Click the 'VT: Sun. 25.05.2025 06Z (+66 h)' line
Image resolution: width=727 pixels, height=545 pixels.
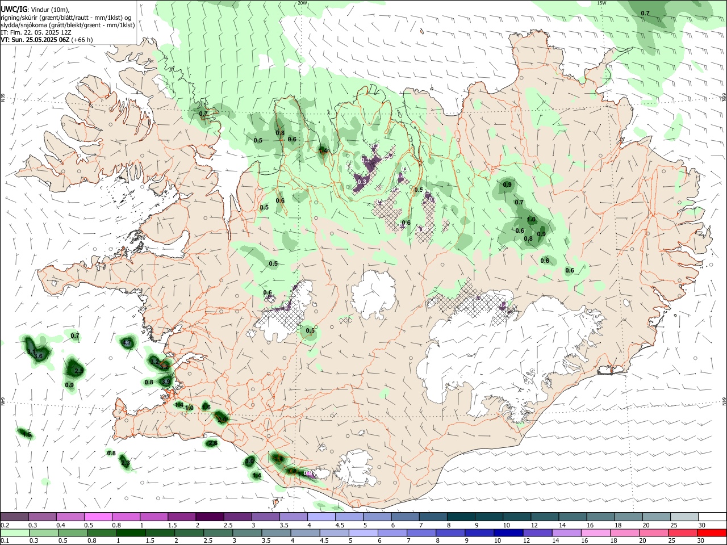(47, 40)
